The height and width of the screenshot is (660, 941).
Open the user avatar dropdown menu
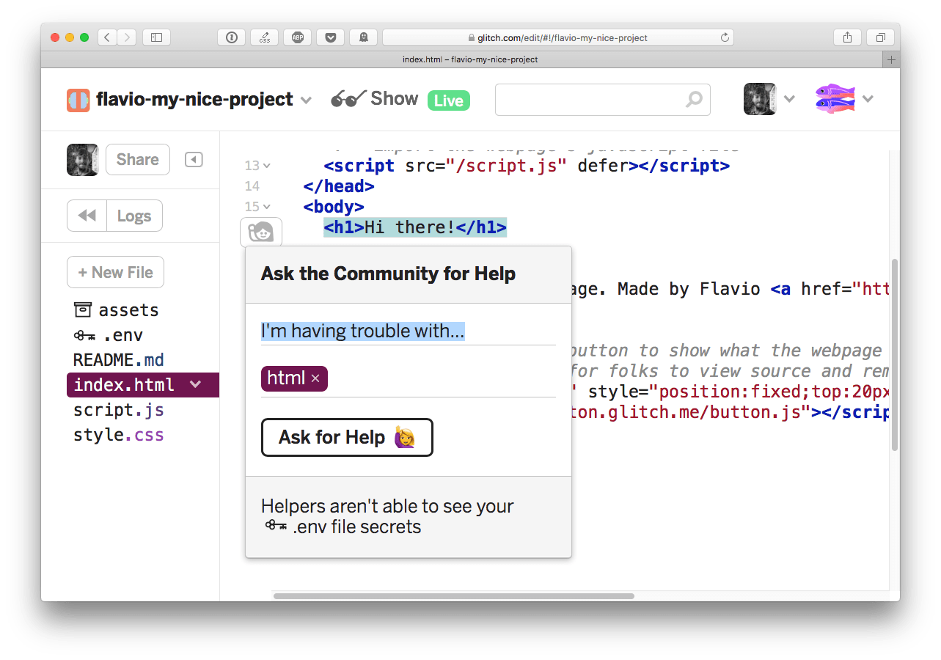789,99
